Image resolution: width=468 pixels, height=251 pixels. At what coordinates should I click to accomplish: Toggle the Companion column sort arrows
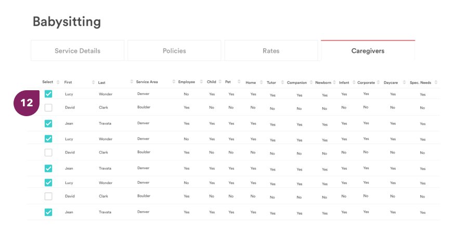pyautogui.click(x=311, y=82)
